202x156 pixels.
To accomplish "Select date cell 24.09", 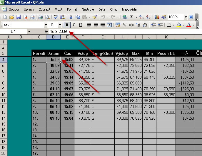I will [x=53, y=77].
